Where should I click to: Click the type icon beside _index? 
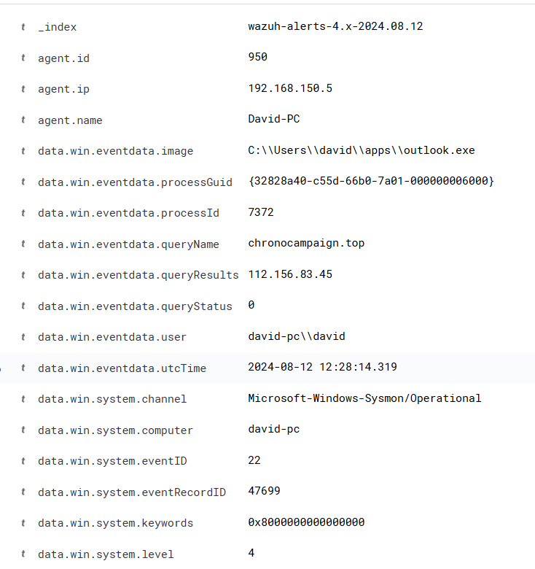23,27
